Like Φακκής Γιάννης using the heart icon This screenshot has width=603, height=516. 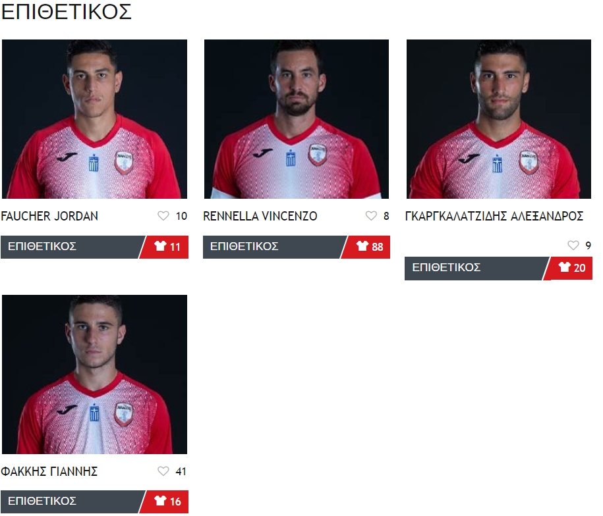click(163, 471)
